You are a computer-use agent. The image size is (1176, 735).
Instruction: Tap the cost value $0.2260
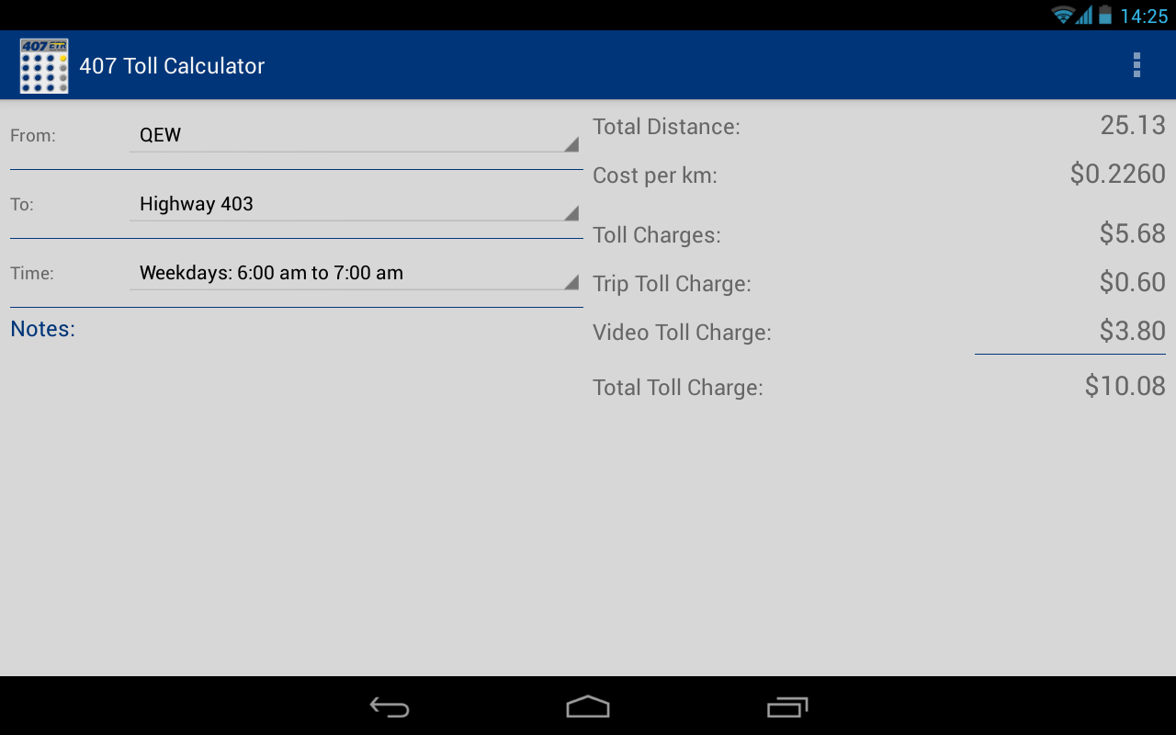pyautogui.click(x=1117, y=174)
